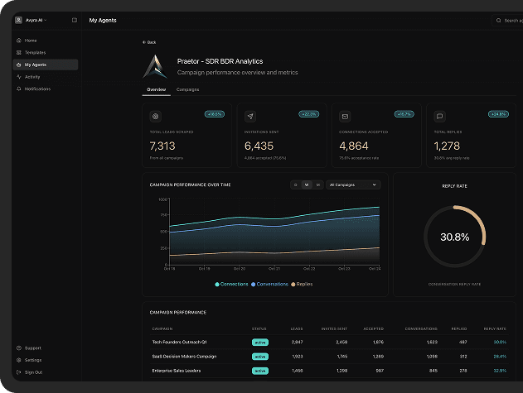Select the Overview tab

tap(156, 89)
